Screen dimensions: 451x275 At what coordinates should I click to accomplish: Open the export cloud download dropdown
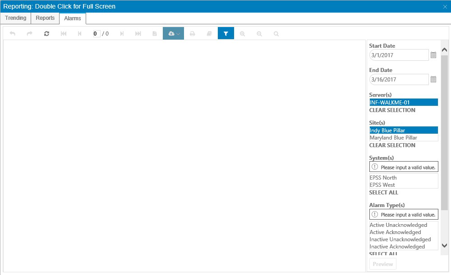point(174,33)
